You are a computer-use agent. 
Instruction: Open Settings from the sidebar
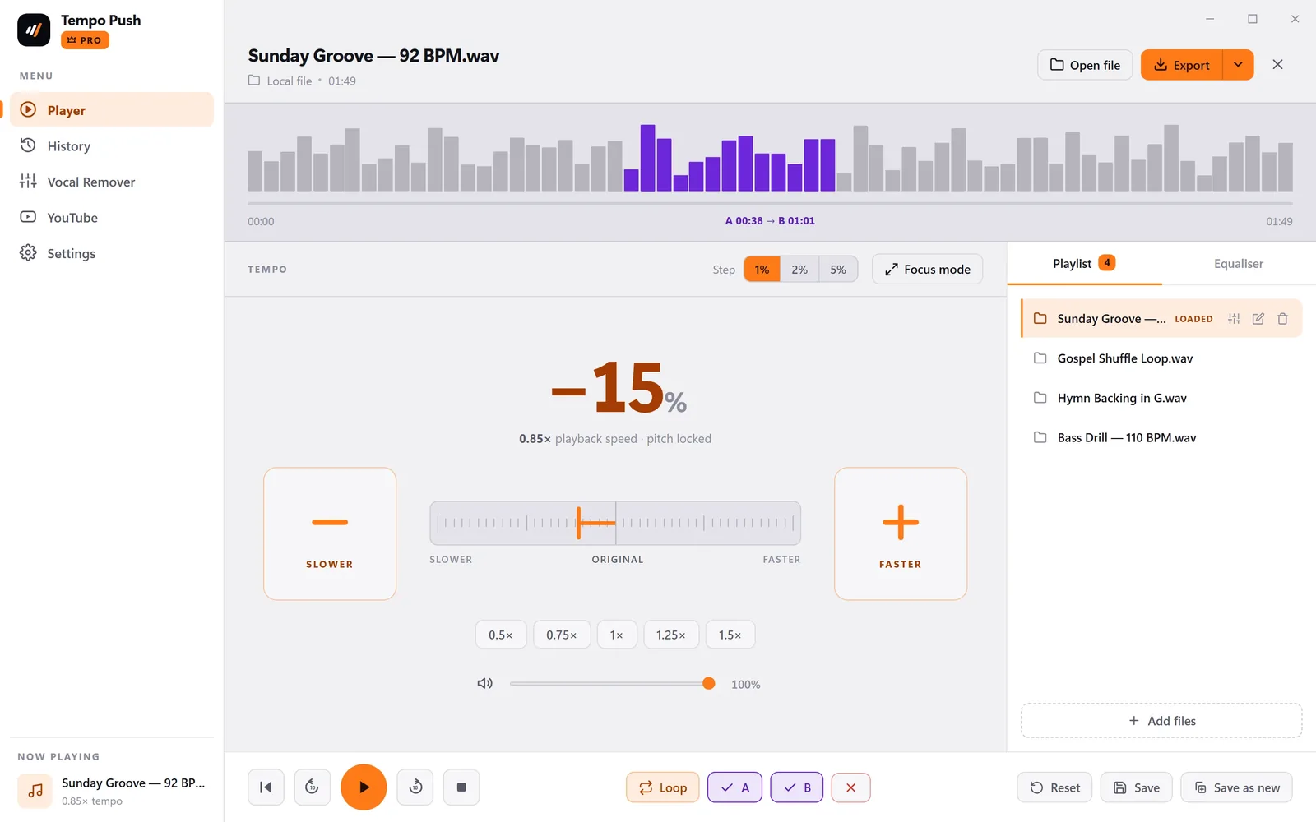point(112,253)
